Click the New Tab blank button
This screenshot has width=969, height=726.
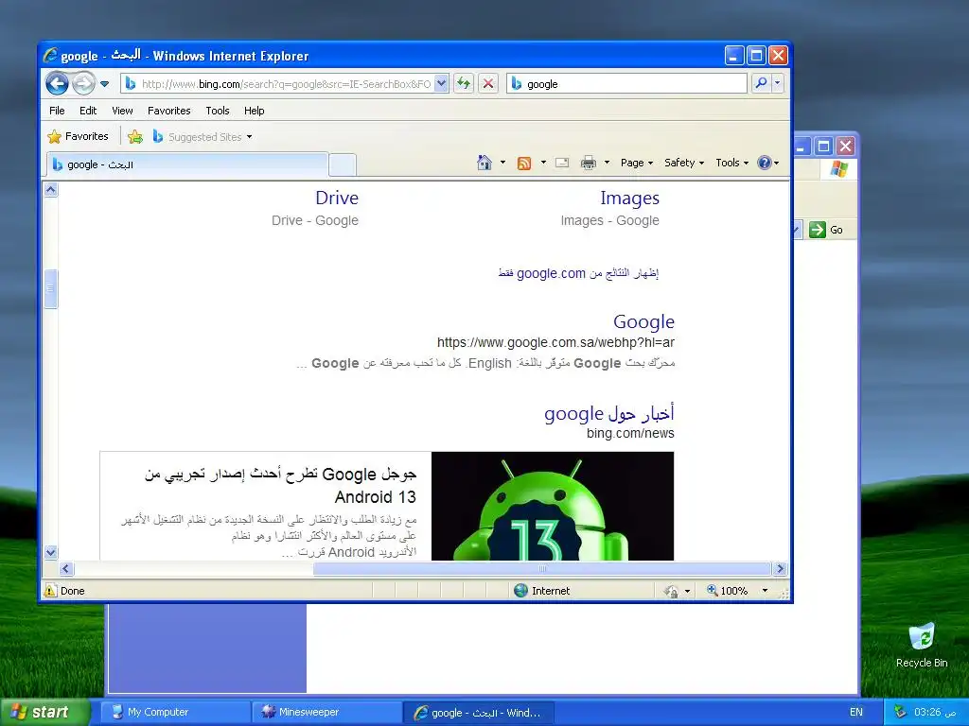coord(343,164)
